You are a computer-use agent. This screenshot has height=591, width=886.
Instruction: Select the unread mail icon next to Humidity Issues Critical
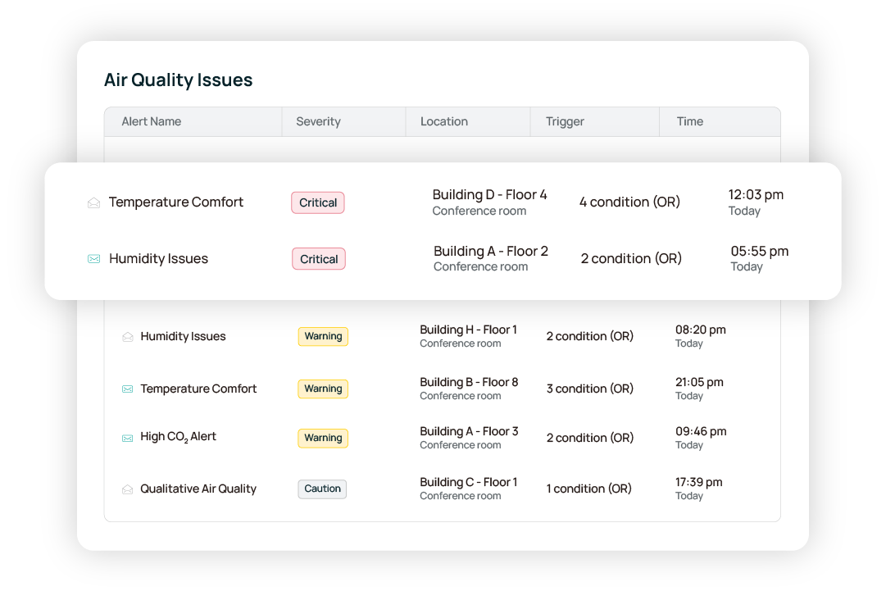pos(93,258)
